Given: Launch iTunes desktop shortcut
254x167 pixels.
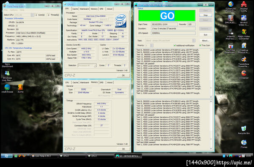Looking at the screenshot, I should (x=244, y=144).
